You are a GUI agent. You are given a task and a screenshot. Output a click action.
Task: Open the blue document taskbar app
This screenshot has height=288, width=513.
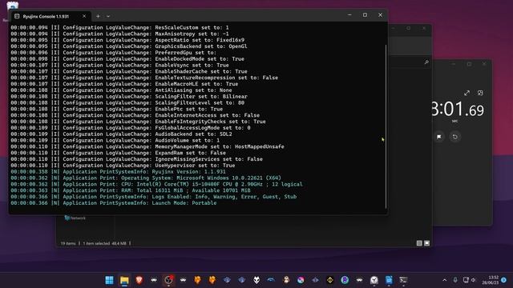click(x=389, y=280)
